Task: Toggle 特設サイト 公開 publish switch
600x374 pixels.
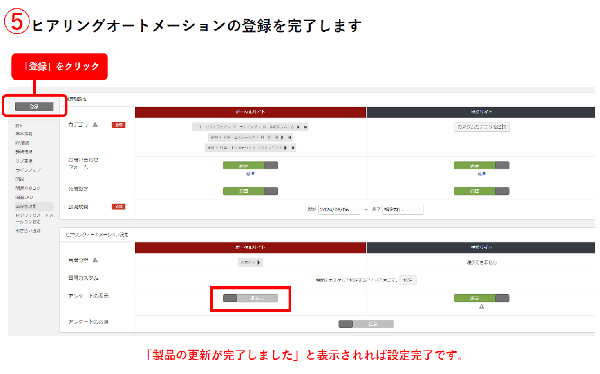Action: (481, 192)
